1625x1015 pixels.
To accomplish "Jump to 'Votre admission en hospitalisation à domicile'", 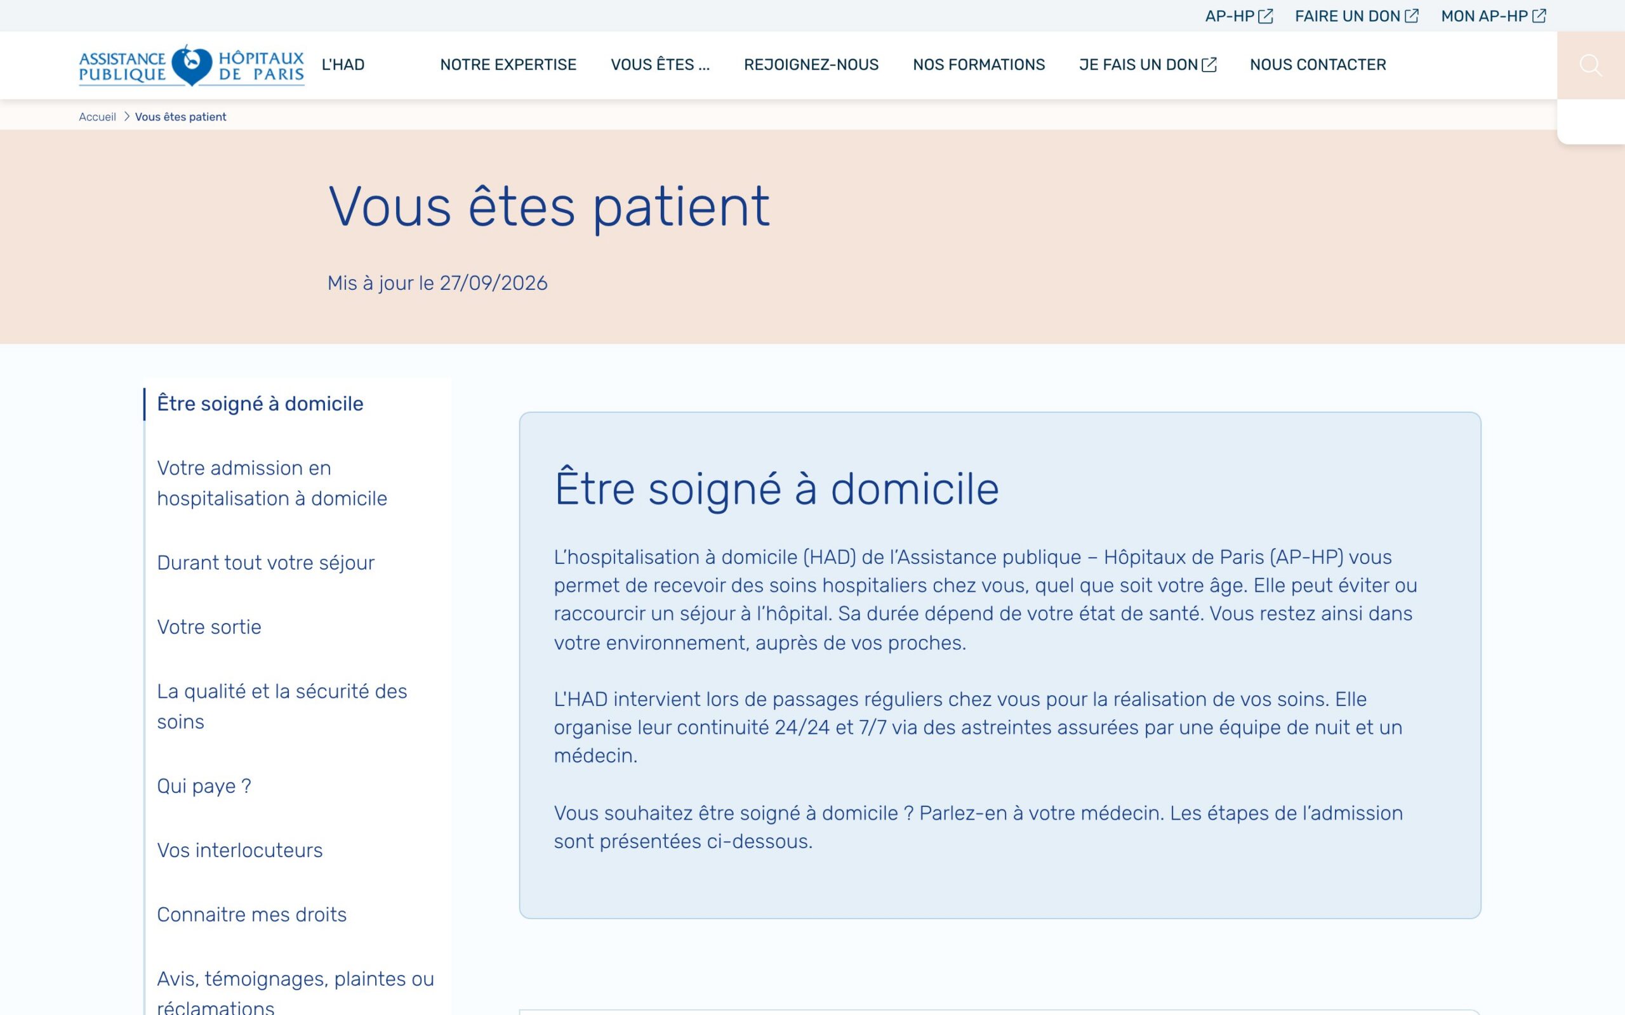I will pyautogui.click(x=272, y=483).
